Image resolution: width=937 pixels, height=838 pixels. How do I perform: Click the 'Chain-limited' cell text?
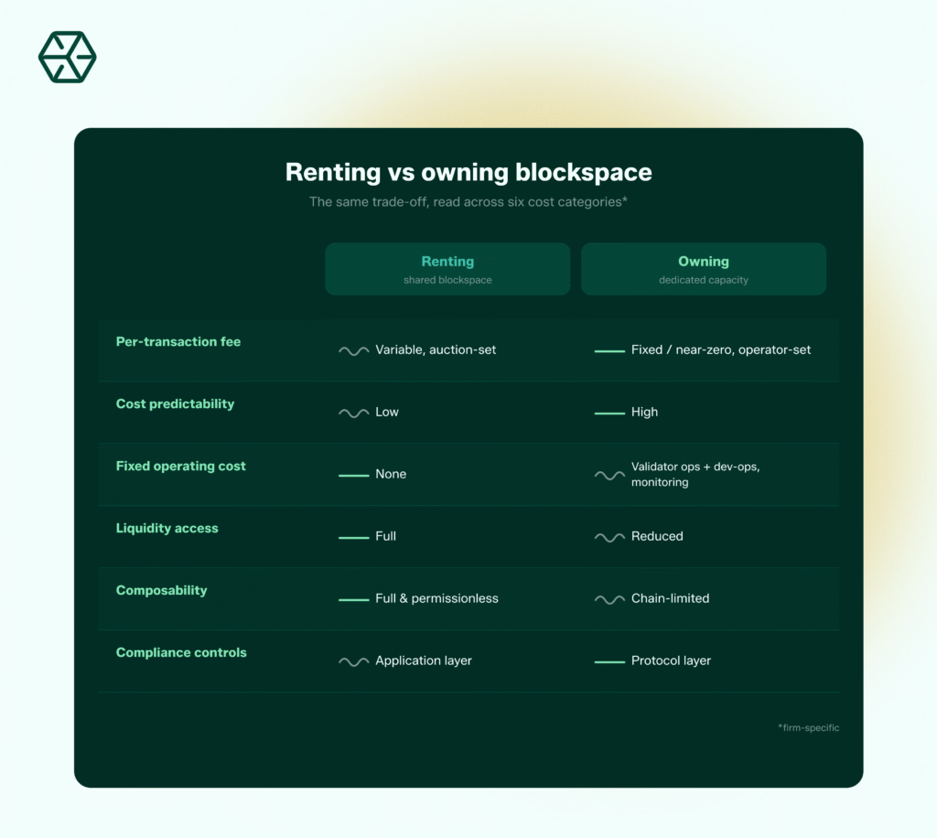tap(671, 598)
